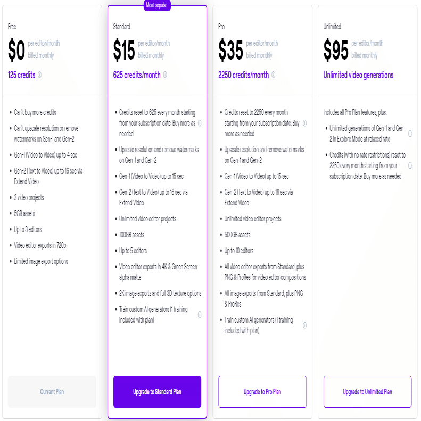Show info for Unlimited plan credits reset

(x=410, y=166)
